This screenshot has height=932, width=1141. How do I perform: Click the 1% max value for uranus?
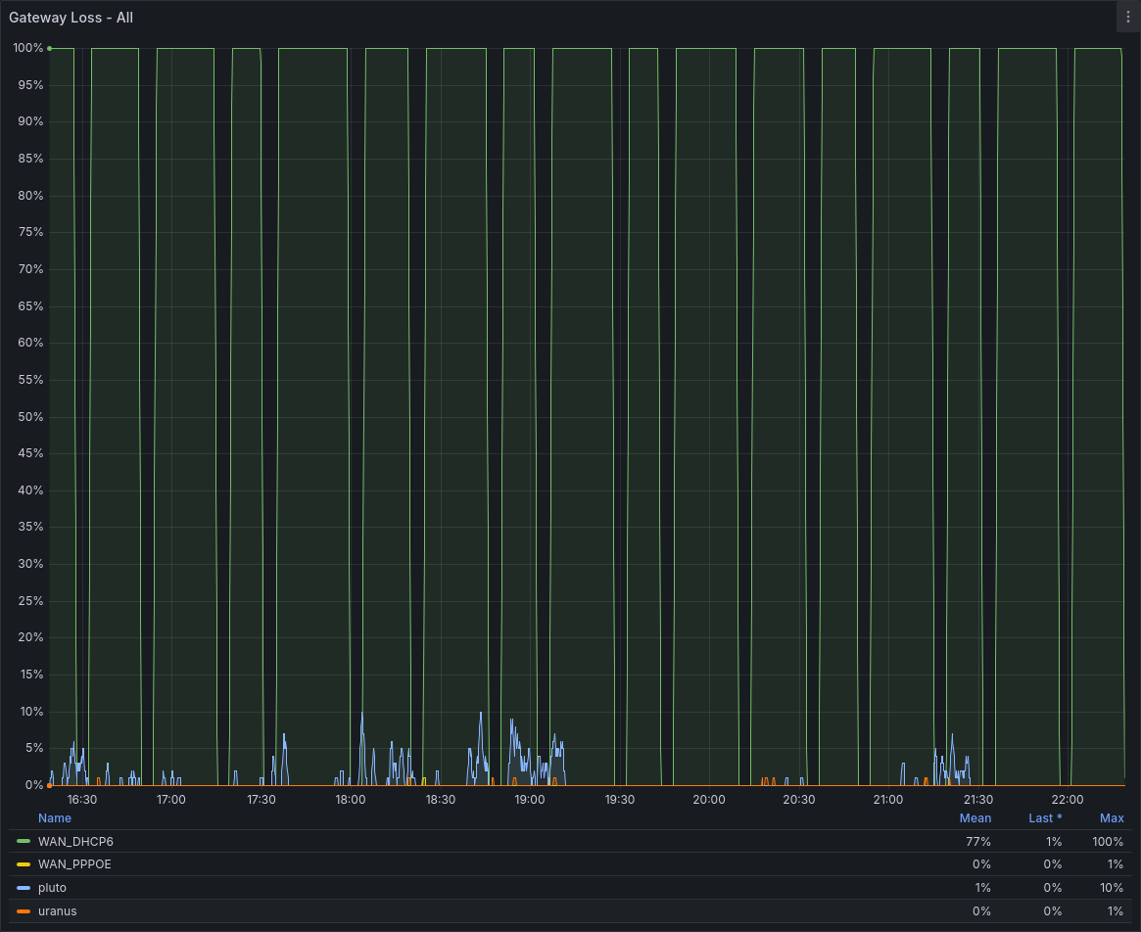(1116, 910)
